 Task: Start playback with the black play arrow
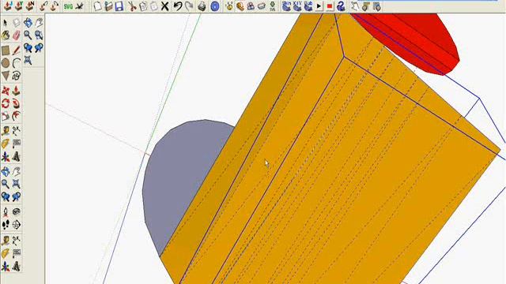point(319,6)
